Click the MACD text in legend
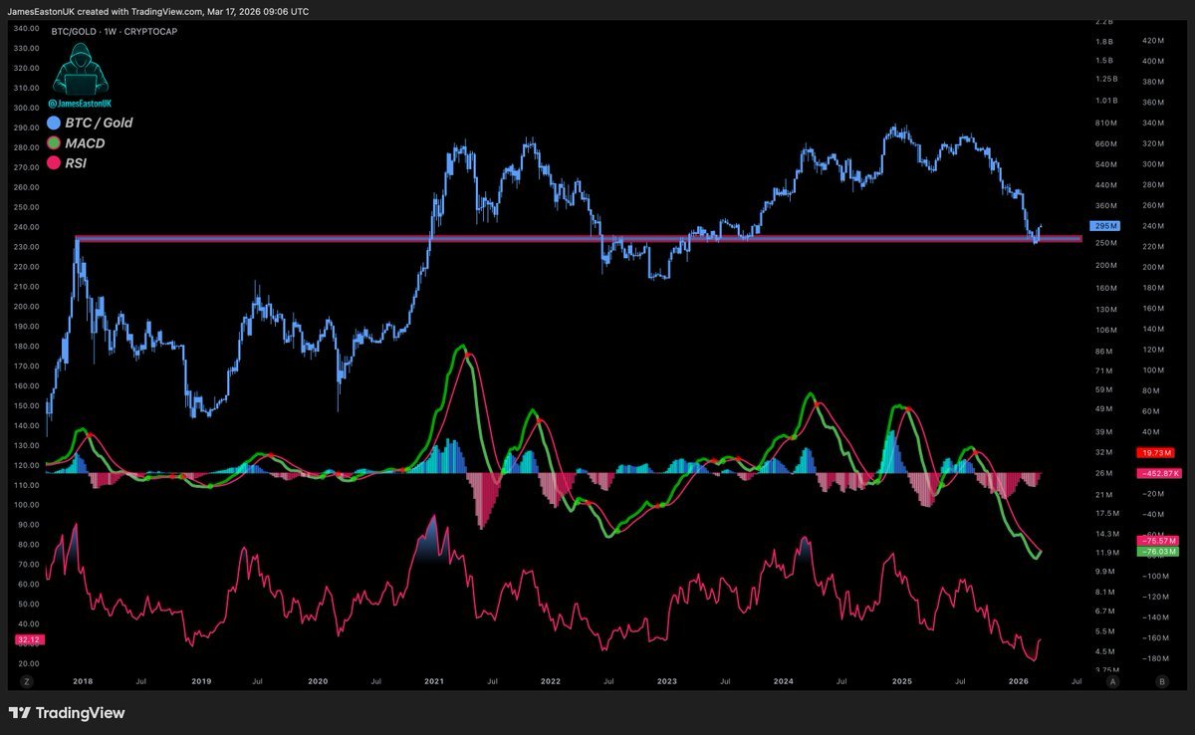 coord(86,143)
